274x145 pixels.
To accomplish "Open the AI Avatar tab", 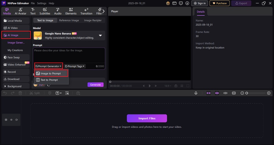I will pos(21,11).
